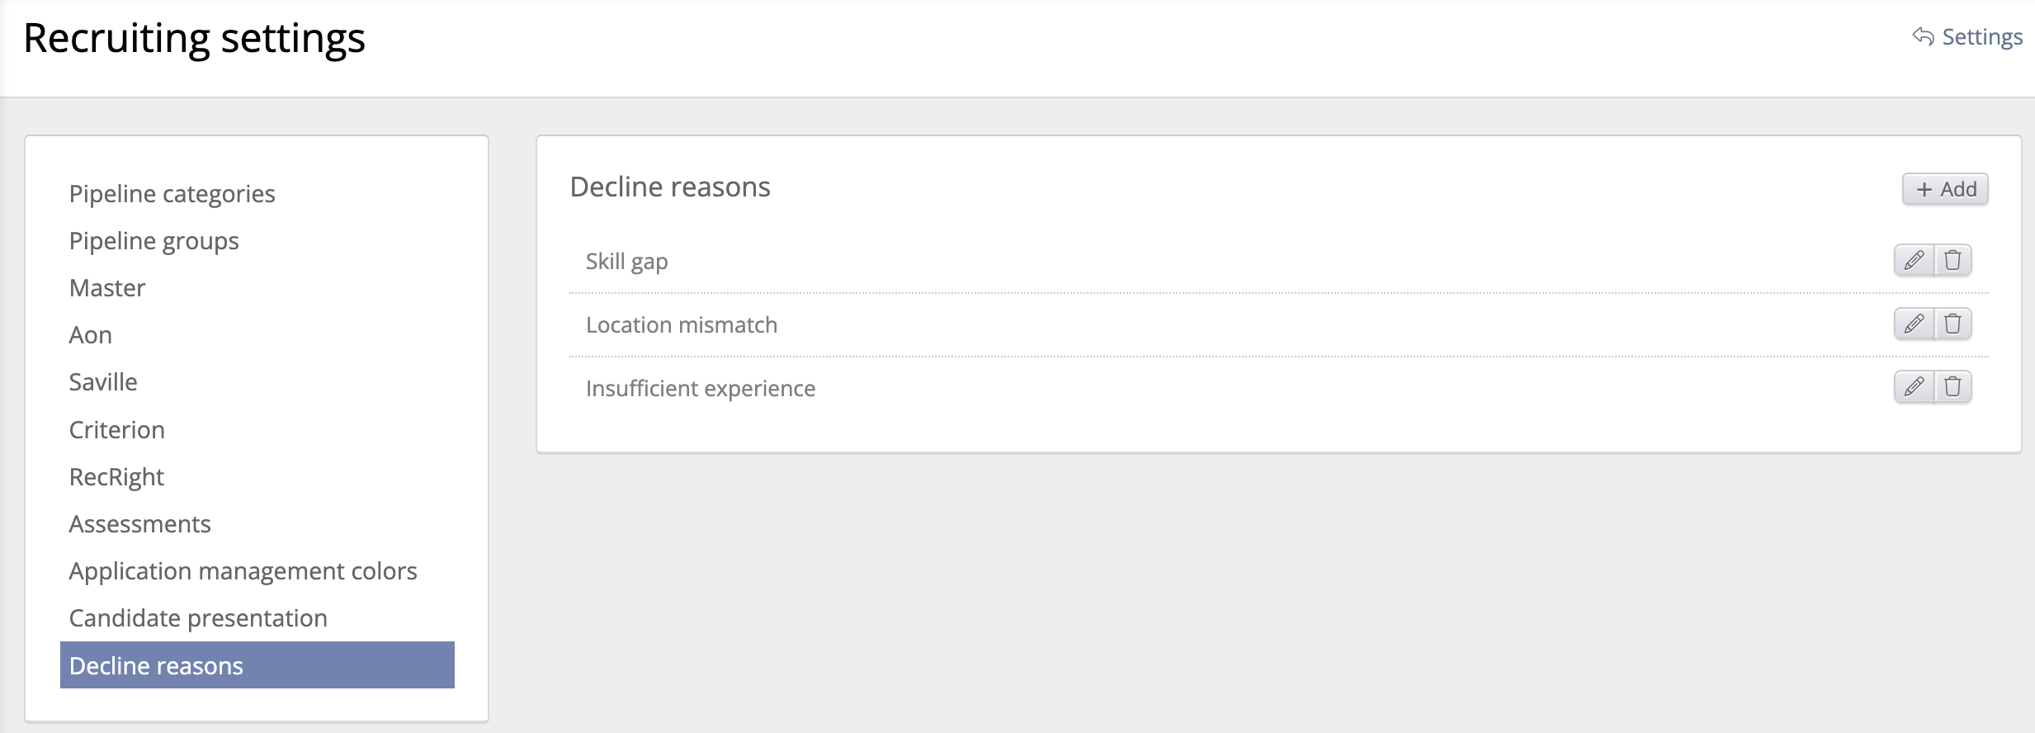Image resolution: width=2035 pixels, height=733 pixels.
Task: Open Application management colors settings
Action: click(243, 571)
